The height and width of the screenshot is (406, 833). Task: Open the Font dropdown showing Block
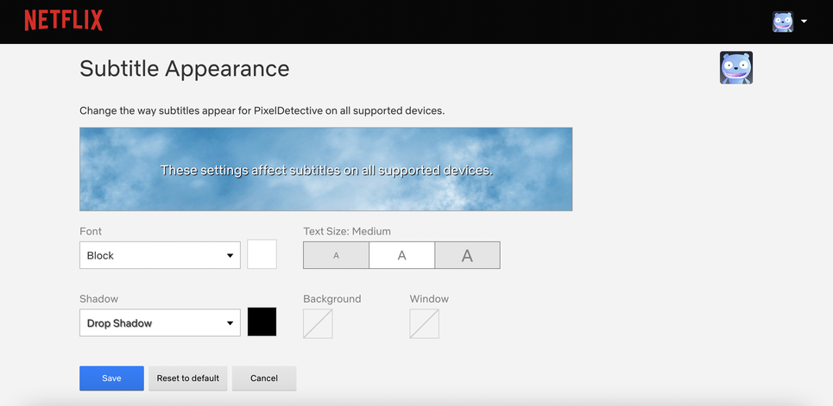pyautogui.click(x=160, y=255)
